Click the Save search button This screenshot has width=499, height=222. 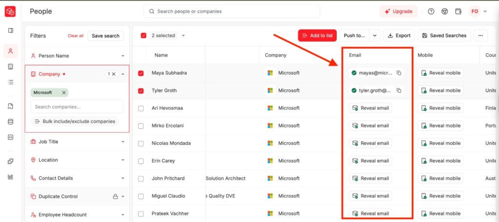(x=106, y=36)
